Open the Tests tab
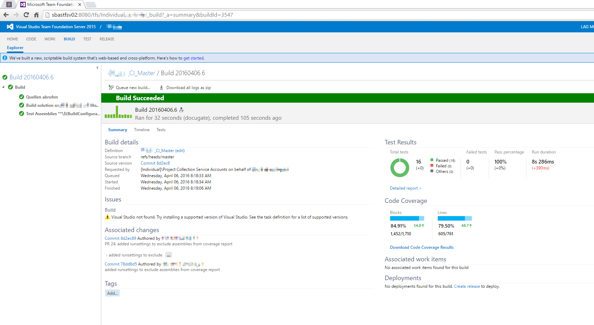The width and height of the screenshot is (594, 325). (161, 130)
